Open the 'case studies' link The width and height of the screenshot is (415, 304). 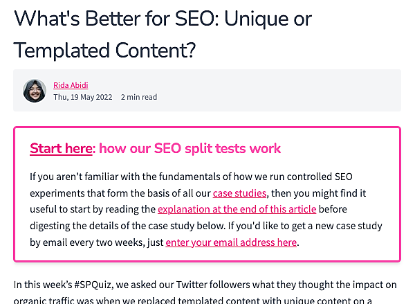[239, 193]
